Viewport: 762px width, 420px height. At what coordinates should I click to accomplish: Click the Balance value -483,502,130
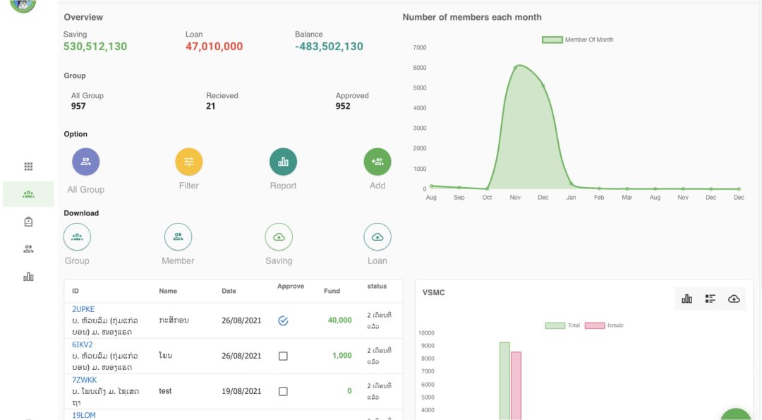(x=329, y=47)
